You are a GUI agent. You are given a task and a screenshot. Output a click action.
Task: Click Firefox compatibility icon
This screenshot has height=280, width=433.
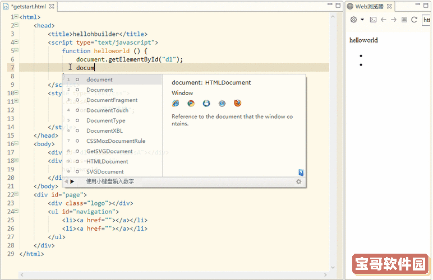pos(237,104)
